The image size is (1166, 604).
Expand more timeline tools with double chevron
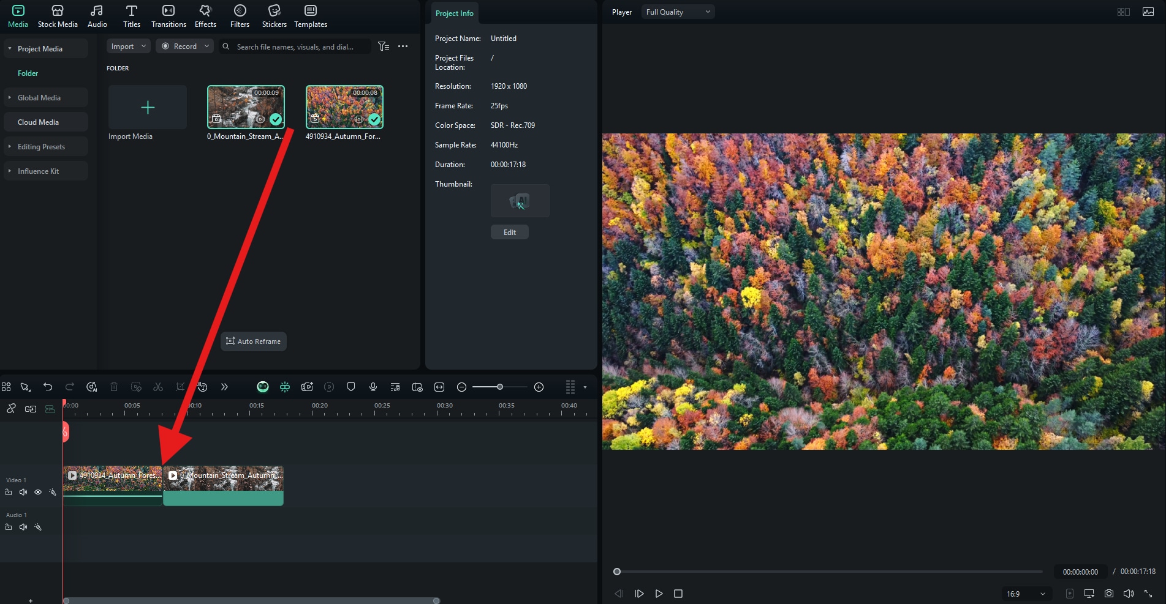pyautogui.click(x=224, y=387)
